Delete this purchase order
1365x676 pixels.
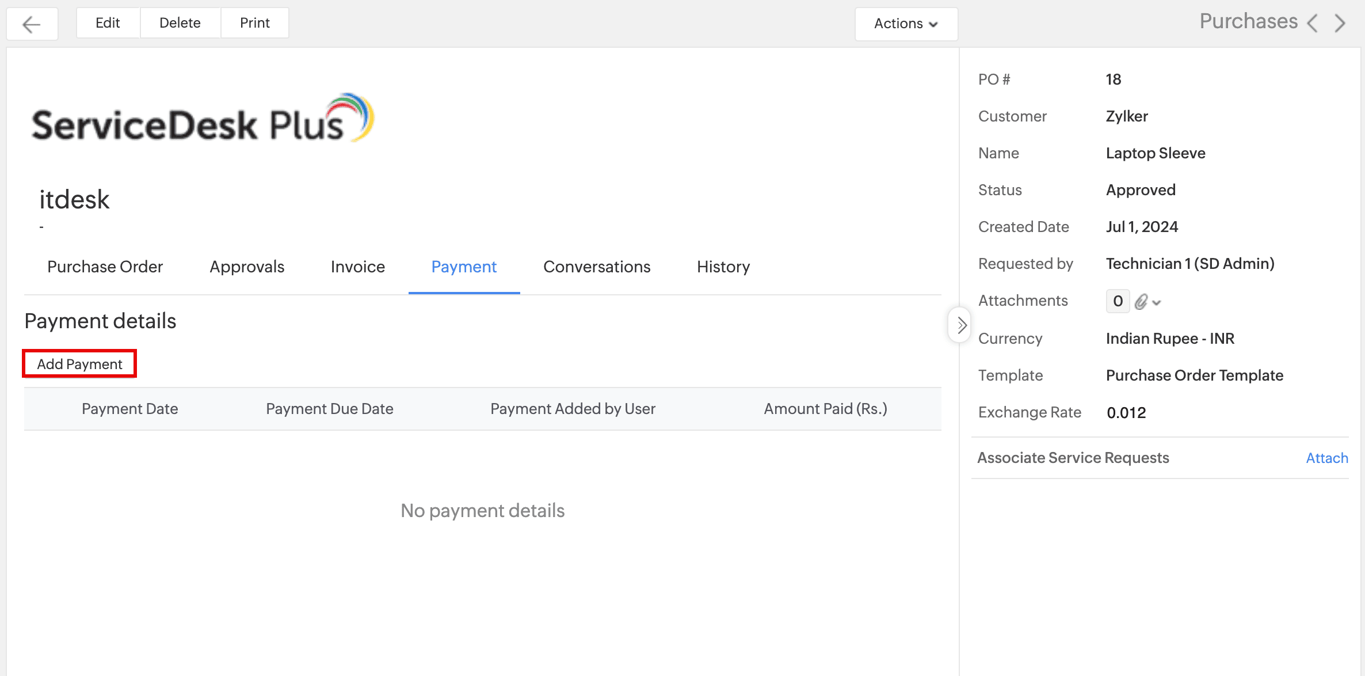click(x=180, y=23)
